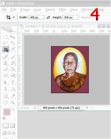
Task: Expand the status bar info arrow
Action: tap(87, 108)
